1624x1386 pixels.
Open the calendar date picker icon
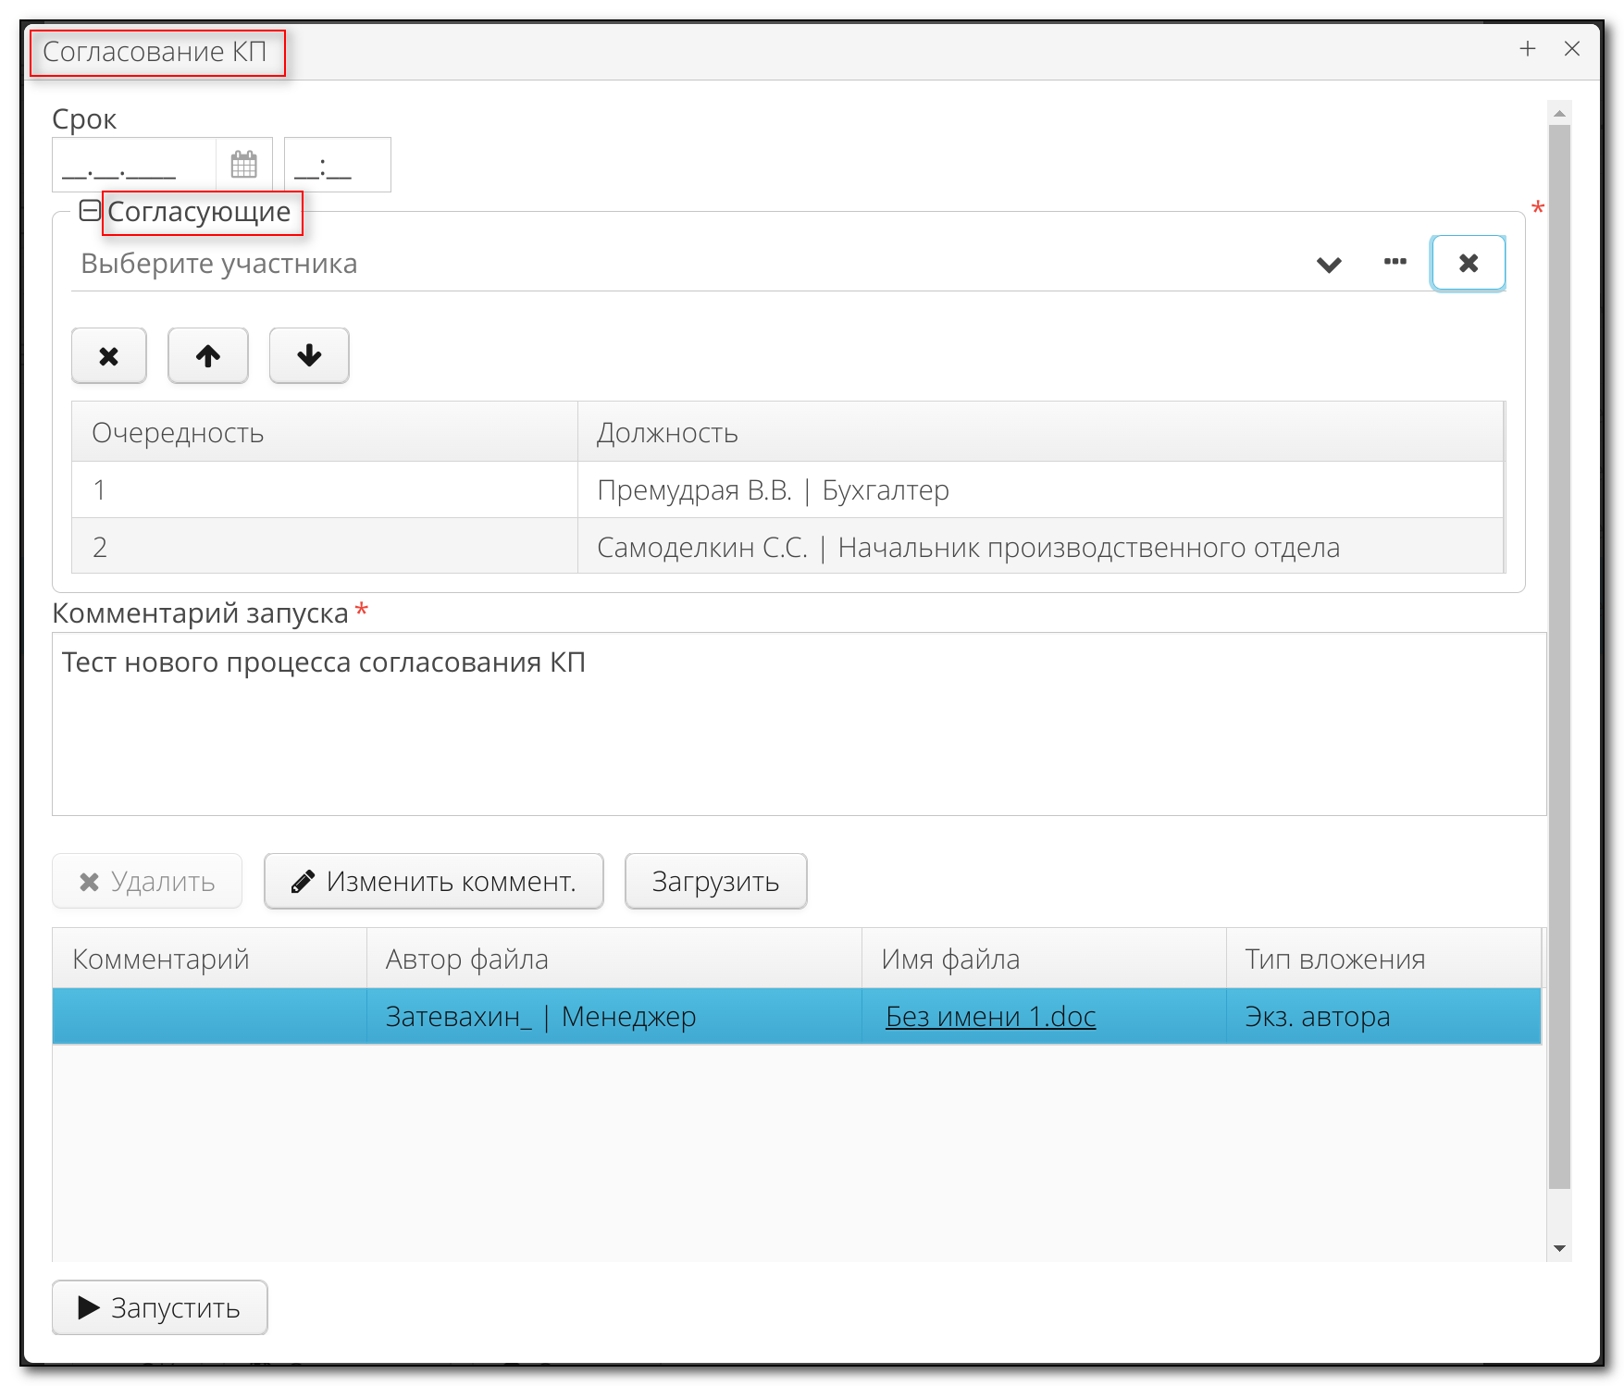point(243,164)
